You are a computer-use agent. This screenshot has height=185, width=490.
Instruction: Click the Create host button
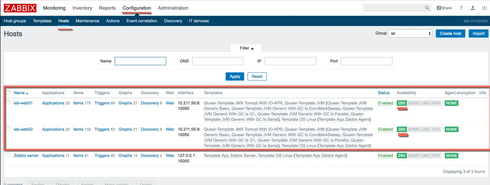450,33
